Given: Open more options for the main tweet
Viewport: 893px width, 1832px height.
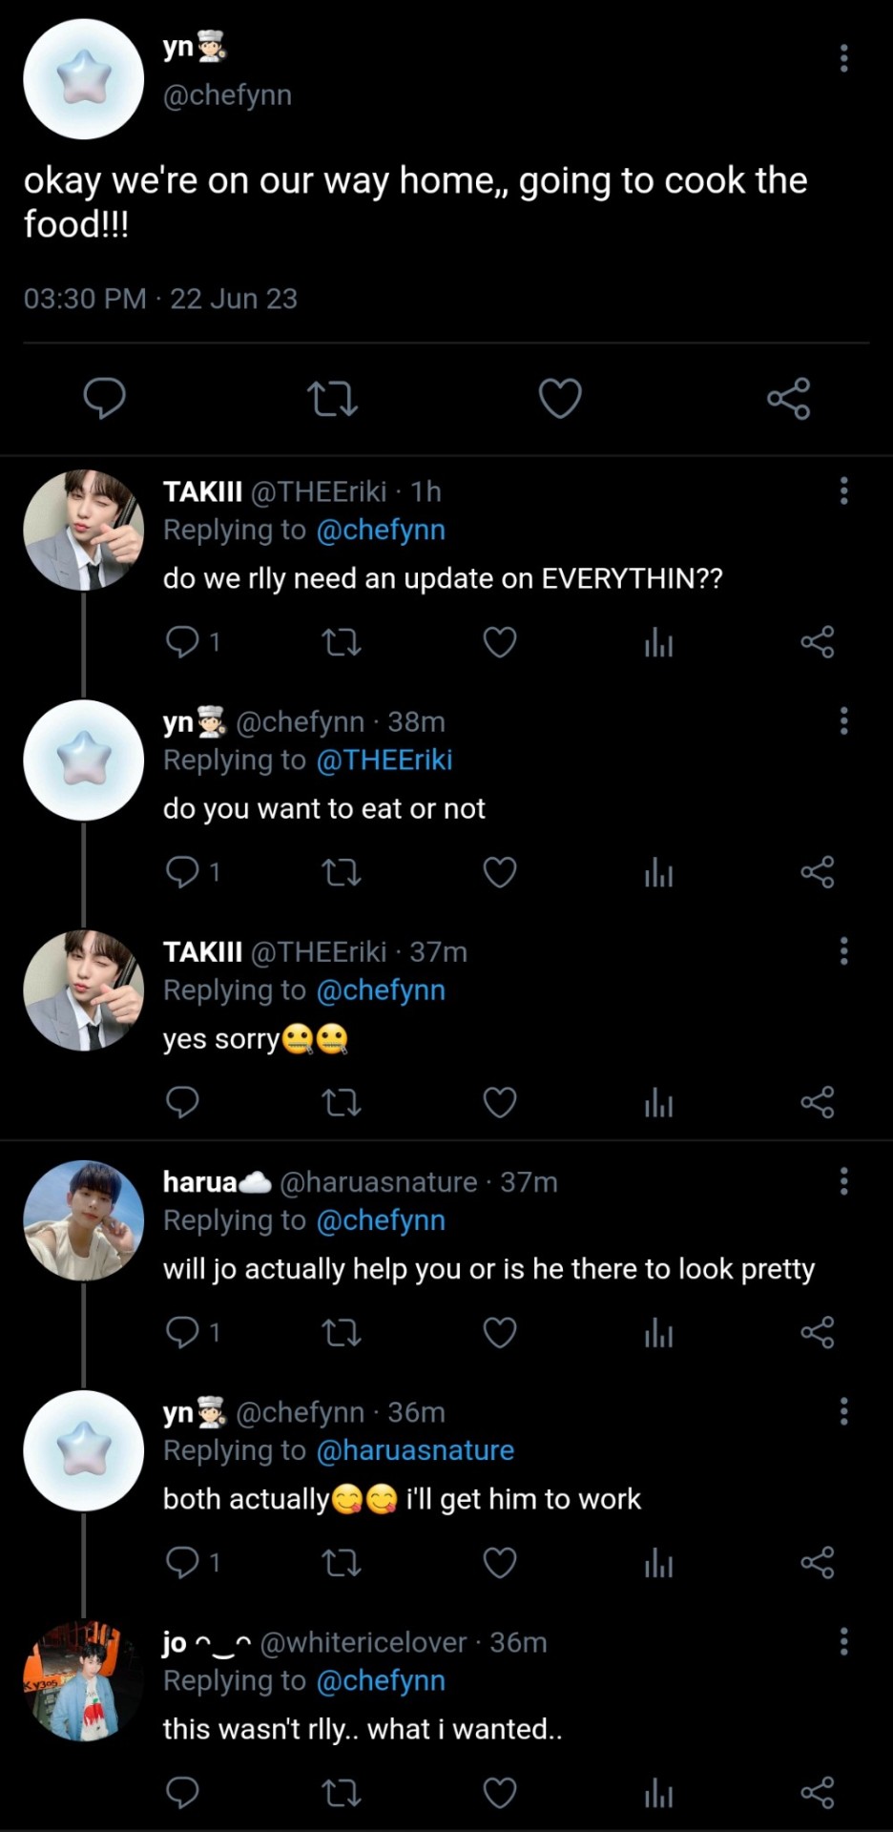Looking at the screenshot, I should (843, 58).
